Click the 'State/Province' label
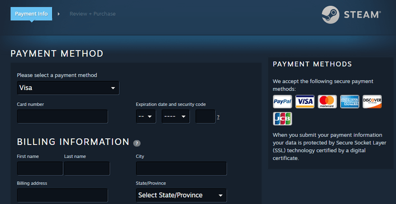The width and height of the screenshot is (396, 204). [x=151, y=183]
